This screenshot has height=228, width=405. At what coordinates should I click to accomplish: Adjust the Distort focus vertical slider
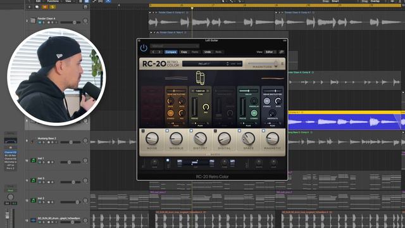click(x=194, y=107)
